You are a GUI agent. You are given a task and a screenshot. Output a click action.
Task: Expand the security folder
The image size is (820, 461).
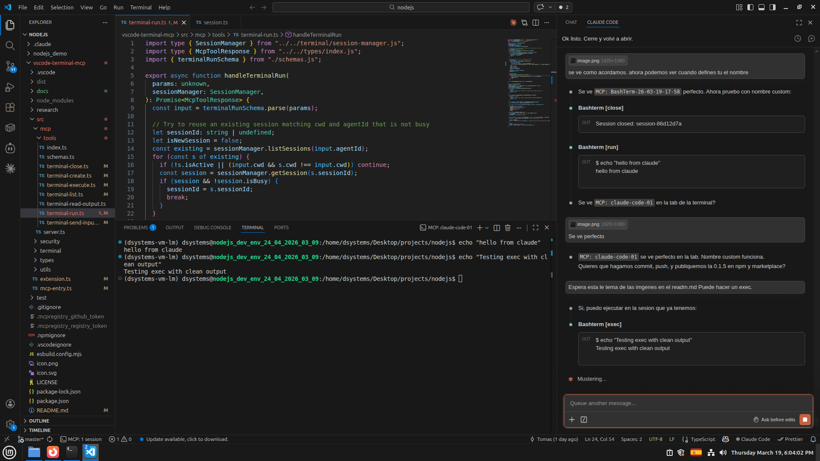(50, 242)
